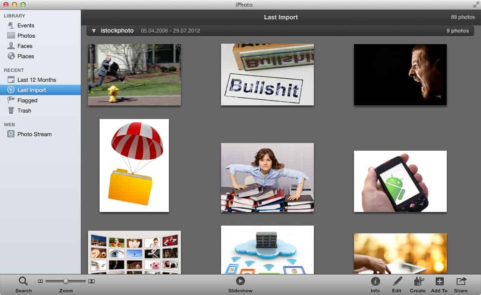
Task: Open the Create menu icon
Action: coord(419,281)
